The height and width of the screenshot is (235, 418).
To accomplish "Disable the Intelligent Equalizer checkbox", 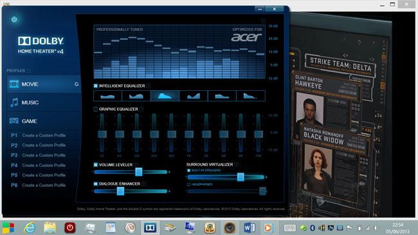I will pyautogui.click(x=95, y=86).
